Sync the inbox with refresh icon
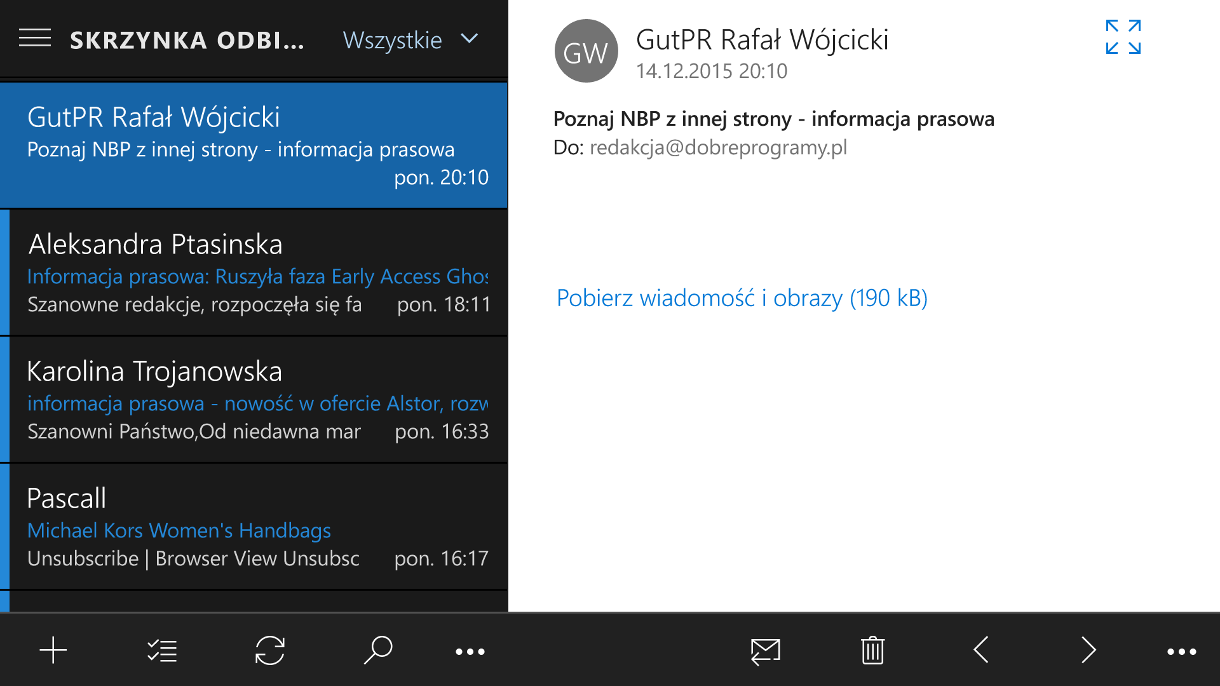The image size is (1220, 686). point(270,650)
